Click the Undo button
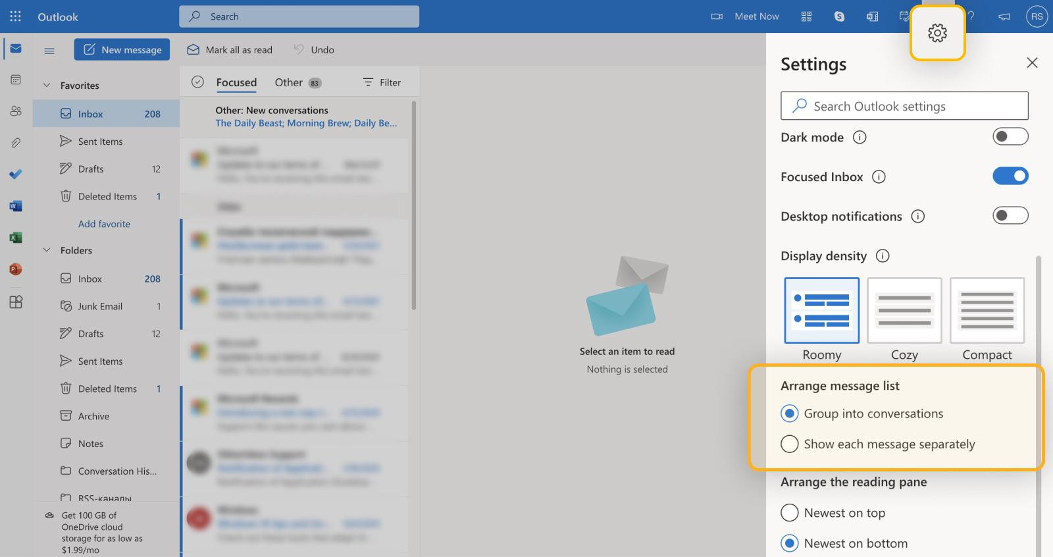The height and width of the screenshot is (557, 1053). point(314,50)
